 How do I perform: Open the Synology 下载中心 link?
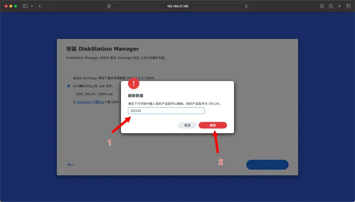(x=91, y=102)
